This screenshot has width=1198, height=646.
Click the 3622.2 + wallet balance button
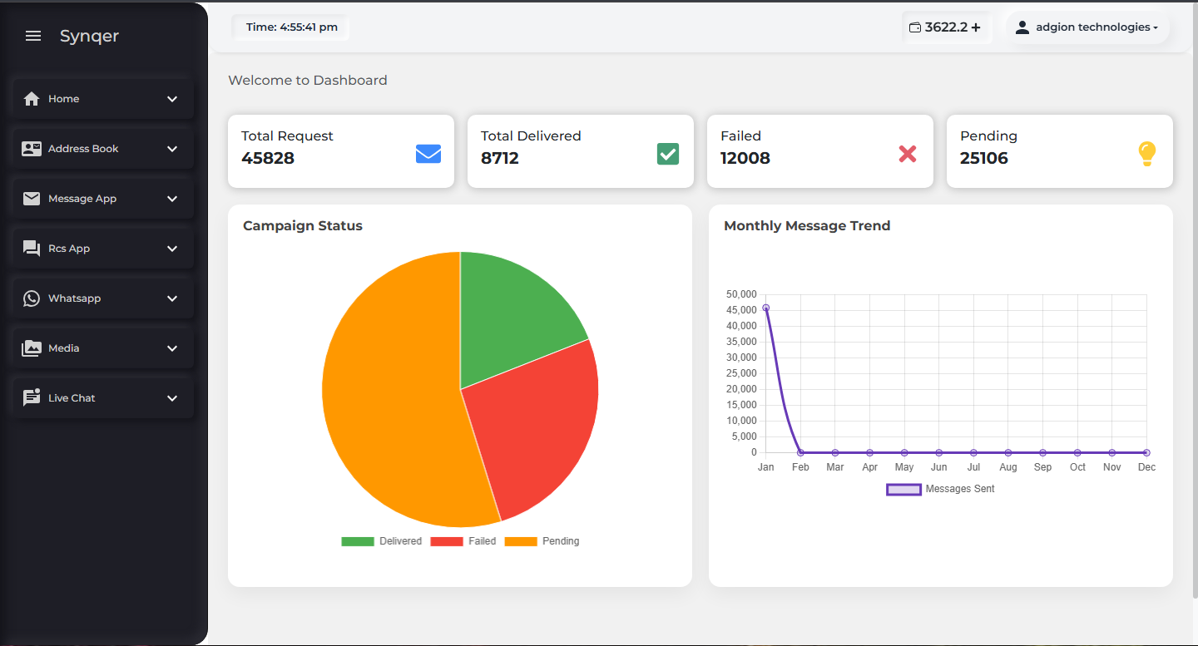pyautogui.click(x=945, y=27)
